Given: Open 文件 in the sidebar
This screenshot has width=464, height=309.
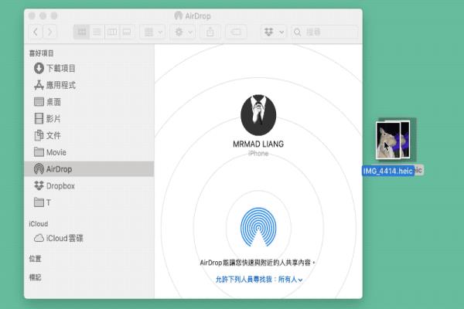Looking at the screenshot, I should [x=89, y=135].
